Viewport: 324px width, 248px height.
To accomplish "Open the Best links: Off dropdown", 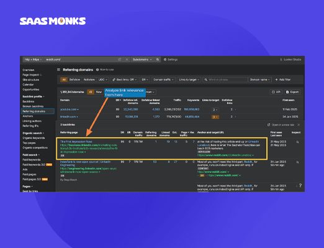I will [x=125, y=79].
